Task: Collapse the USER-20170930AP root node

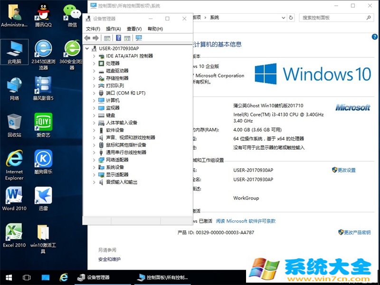Action: [87, 48]
